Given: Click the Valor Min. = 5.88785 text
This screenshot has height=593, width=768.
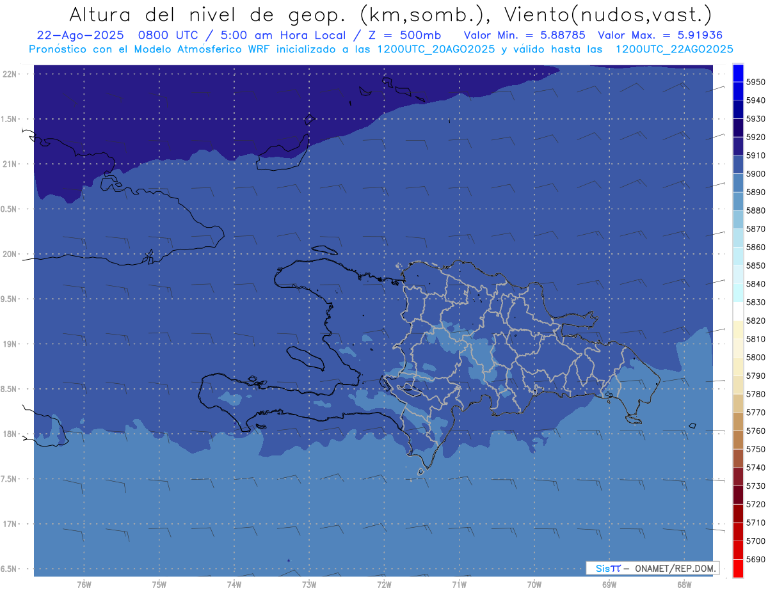Looking at the screenshot, I should pyautogui.click(x=525, y=35).
